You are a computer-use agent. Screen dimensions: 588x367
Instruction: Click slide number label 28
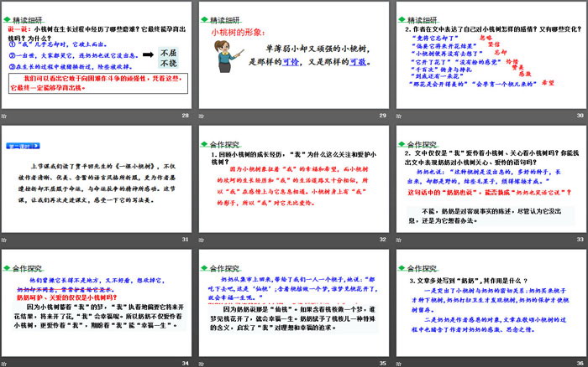(x=186, y=116)
